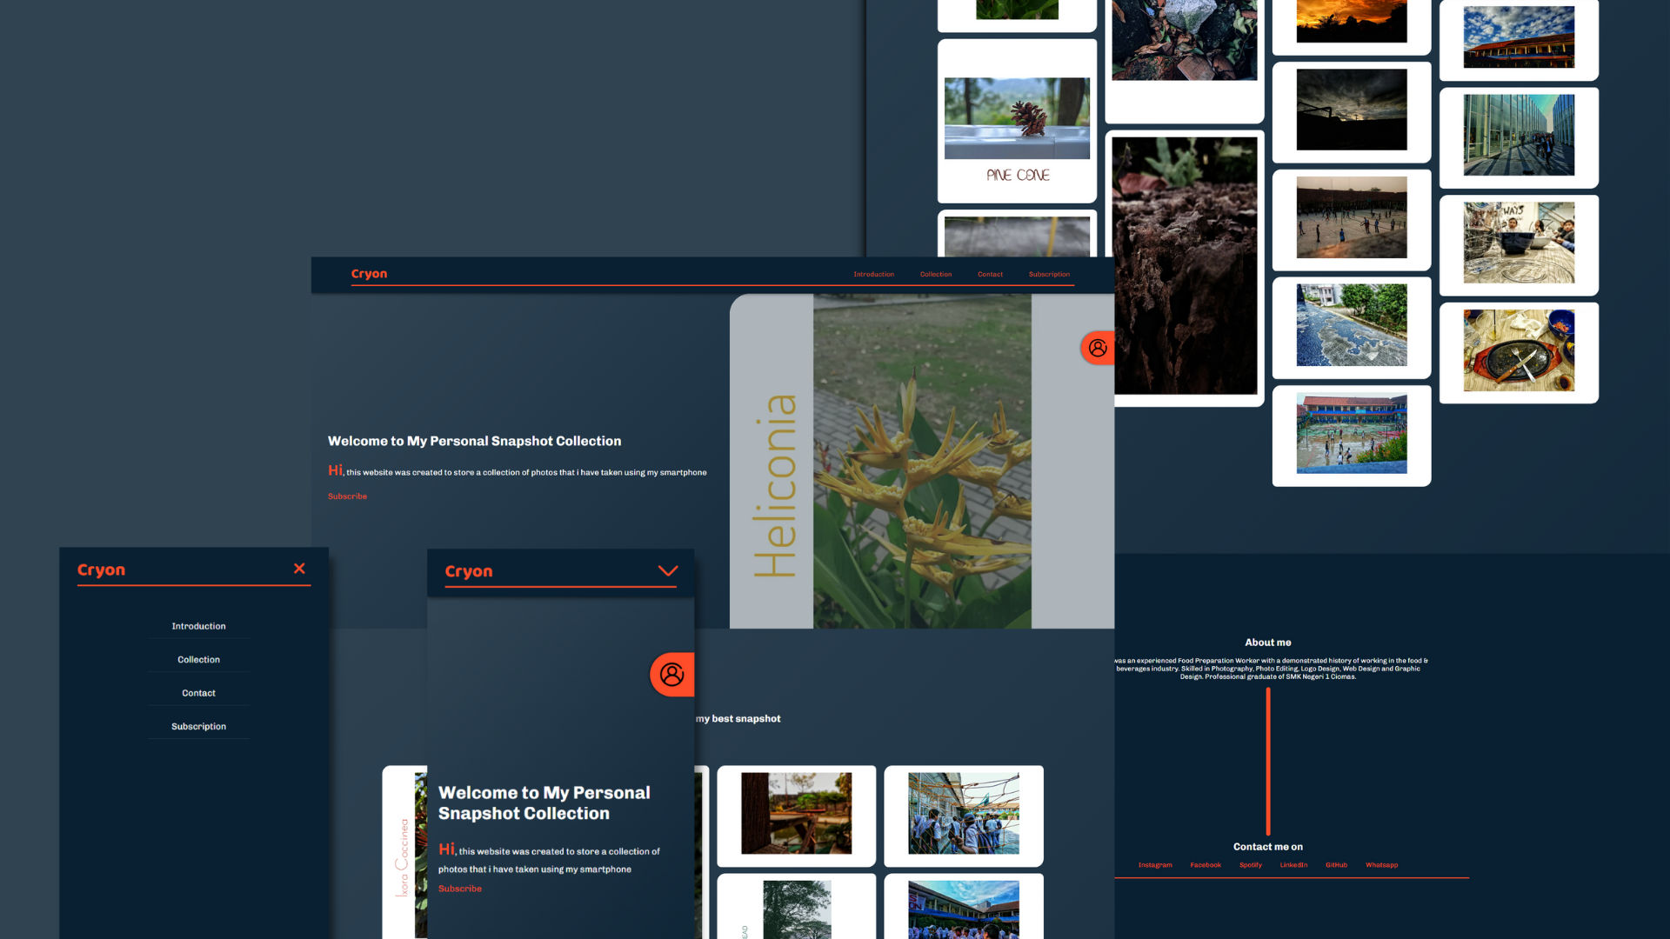Open the Pine Cone photo thumbnail

point(1017,119)
